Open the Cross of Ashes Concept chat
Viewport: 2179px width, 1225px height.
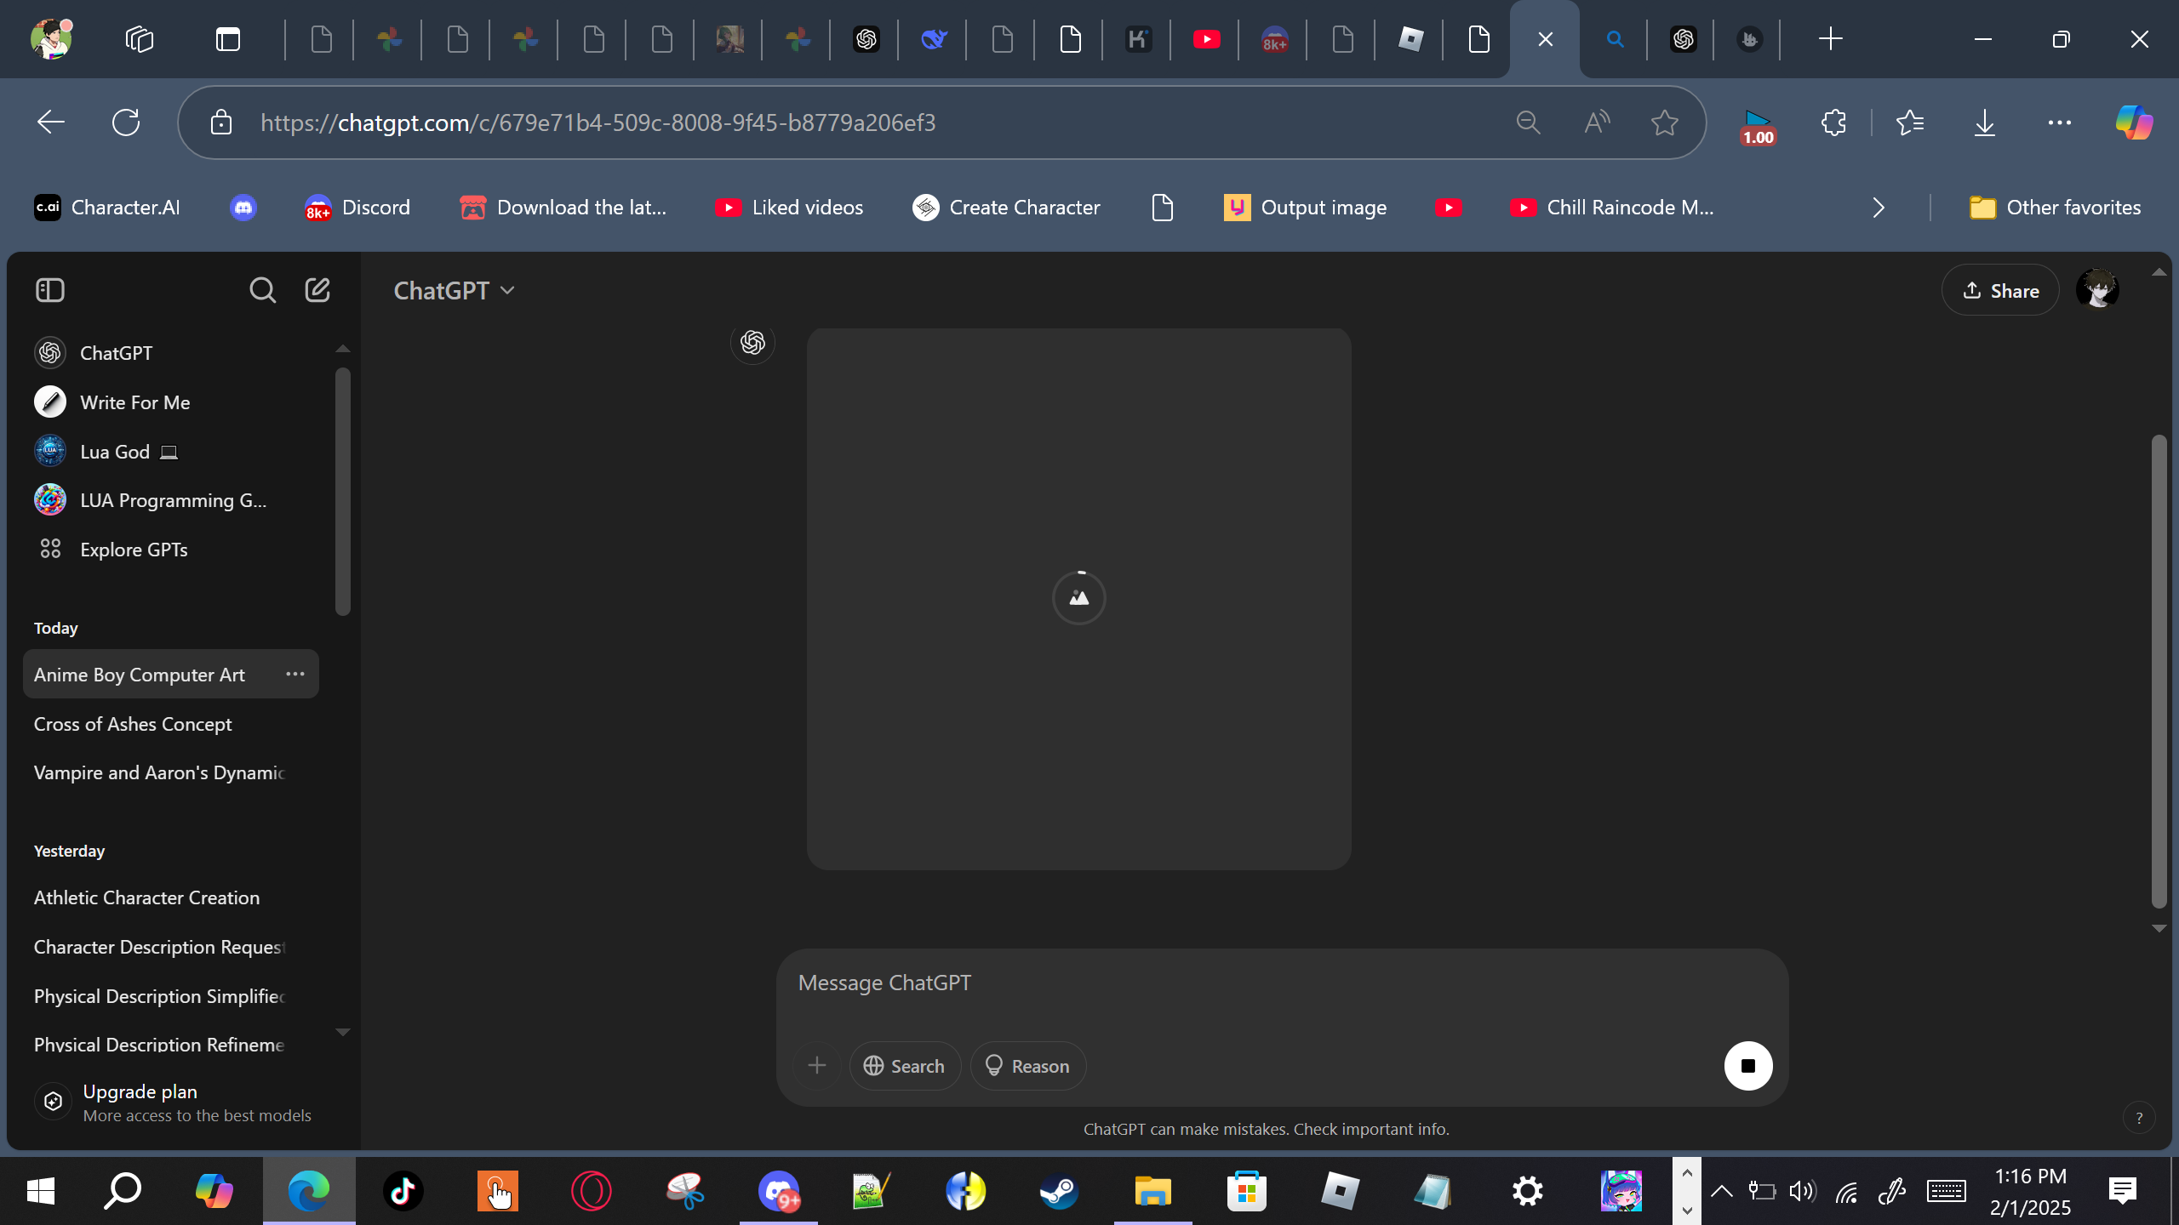[x=133, y=724]
